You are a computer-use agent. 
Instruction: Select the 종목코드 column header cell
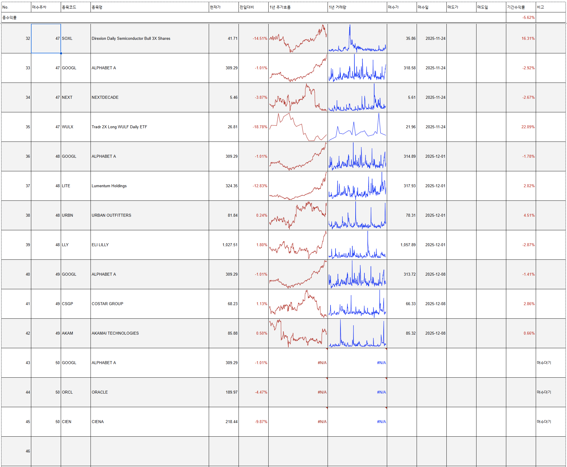click(x=75, y=7)
